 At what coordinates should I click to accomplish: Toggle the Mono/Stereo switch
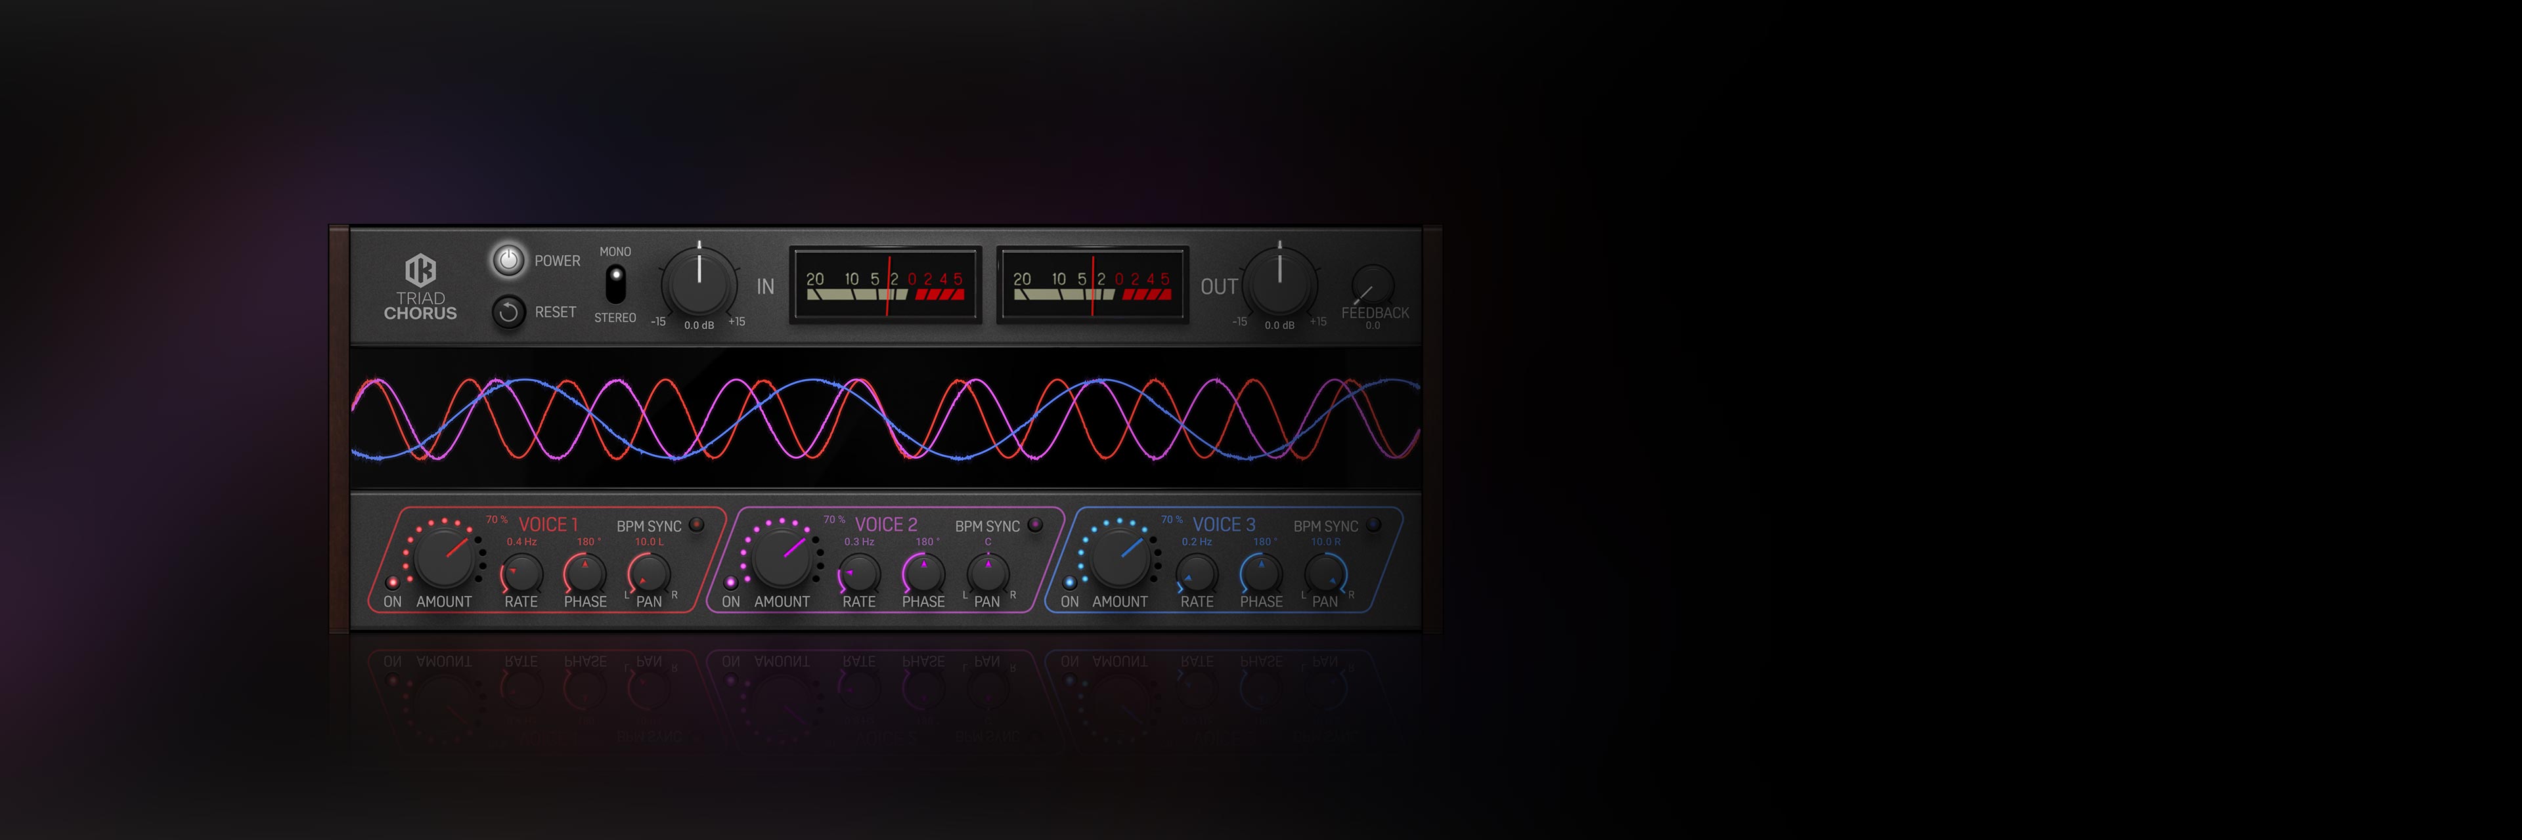point(615,285)
